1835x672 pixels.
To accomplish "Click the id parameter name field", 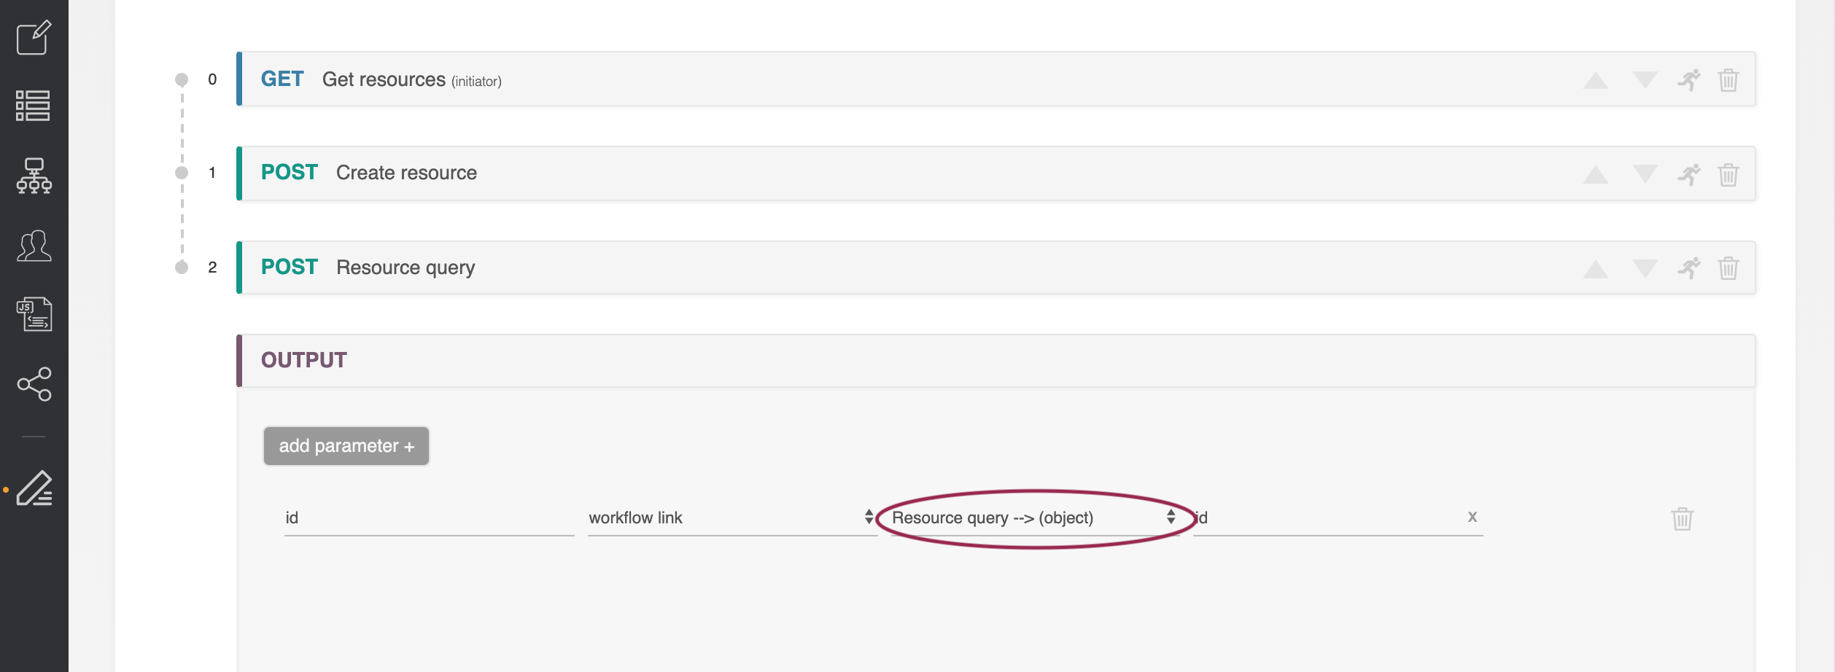I will coord(429,517).
